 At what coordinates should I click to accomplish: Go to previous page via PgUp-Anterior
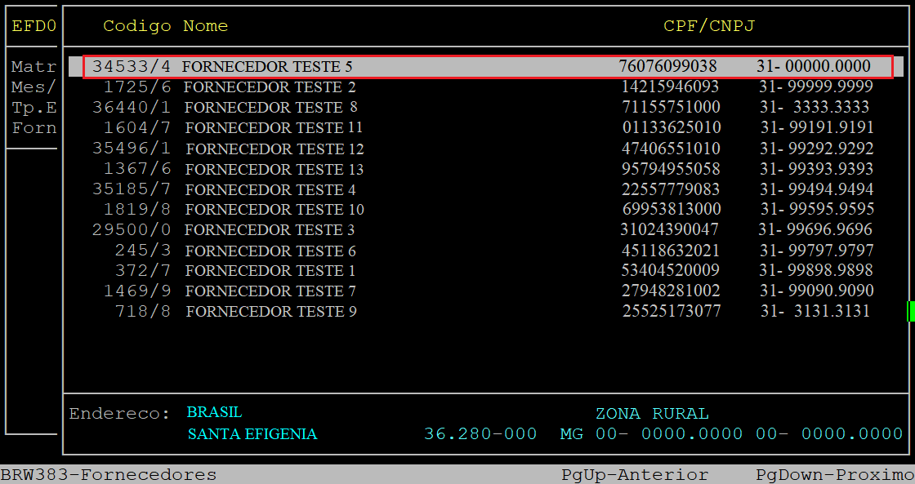coord(635,475)
